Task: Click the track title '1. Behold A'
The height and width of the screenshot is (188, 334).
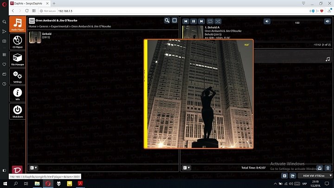Action: [x=212, y=27]
